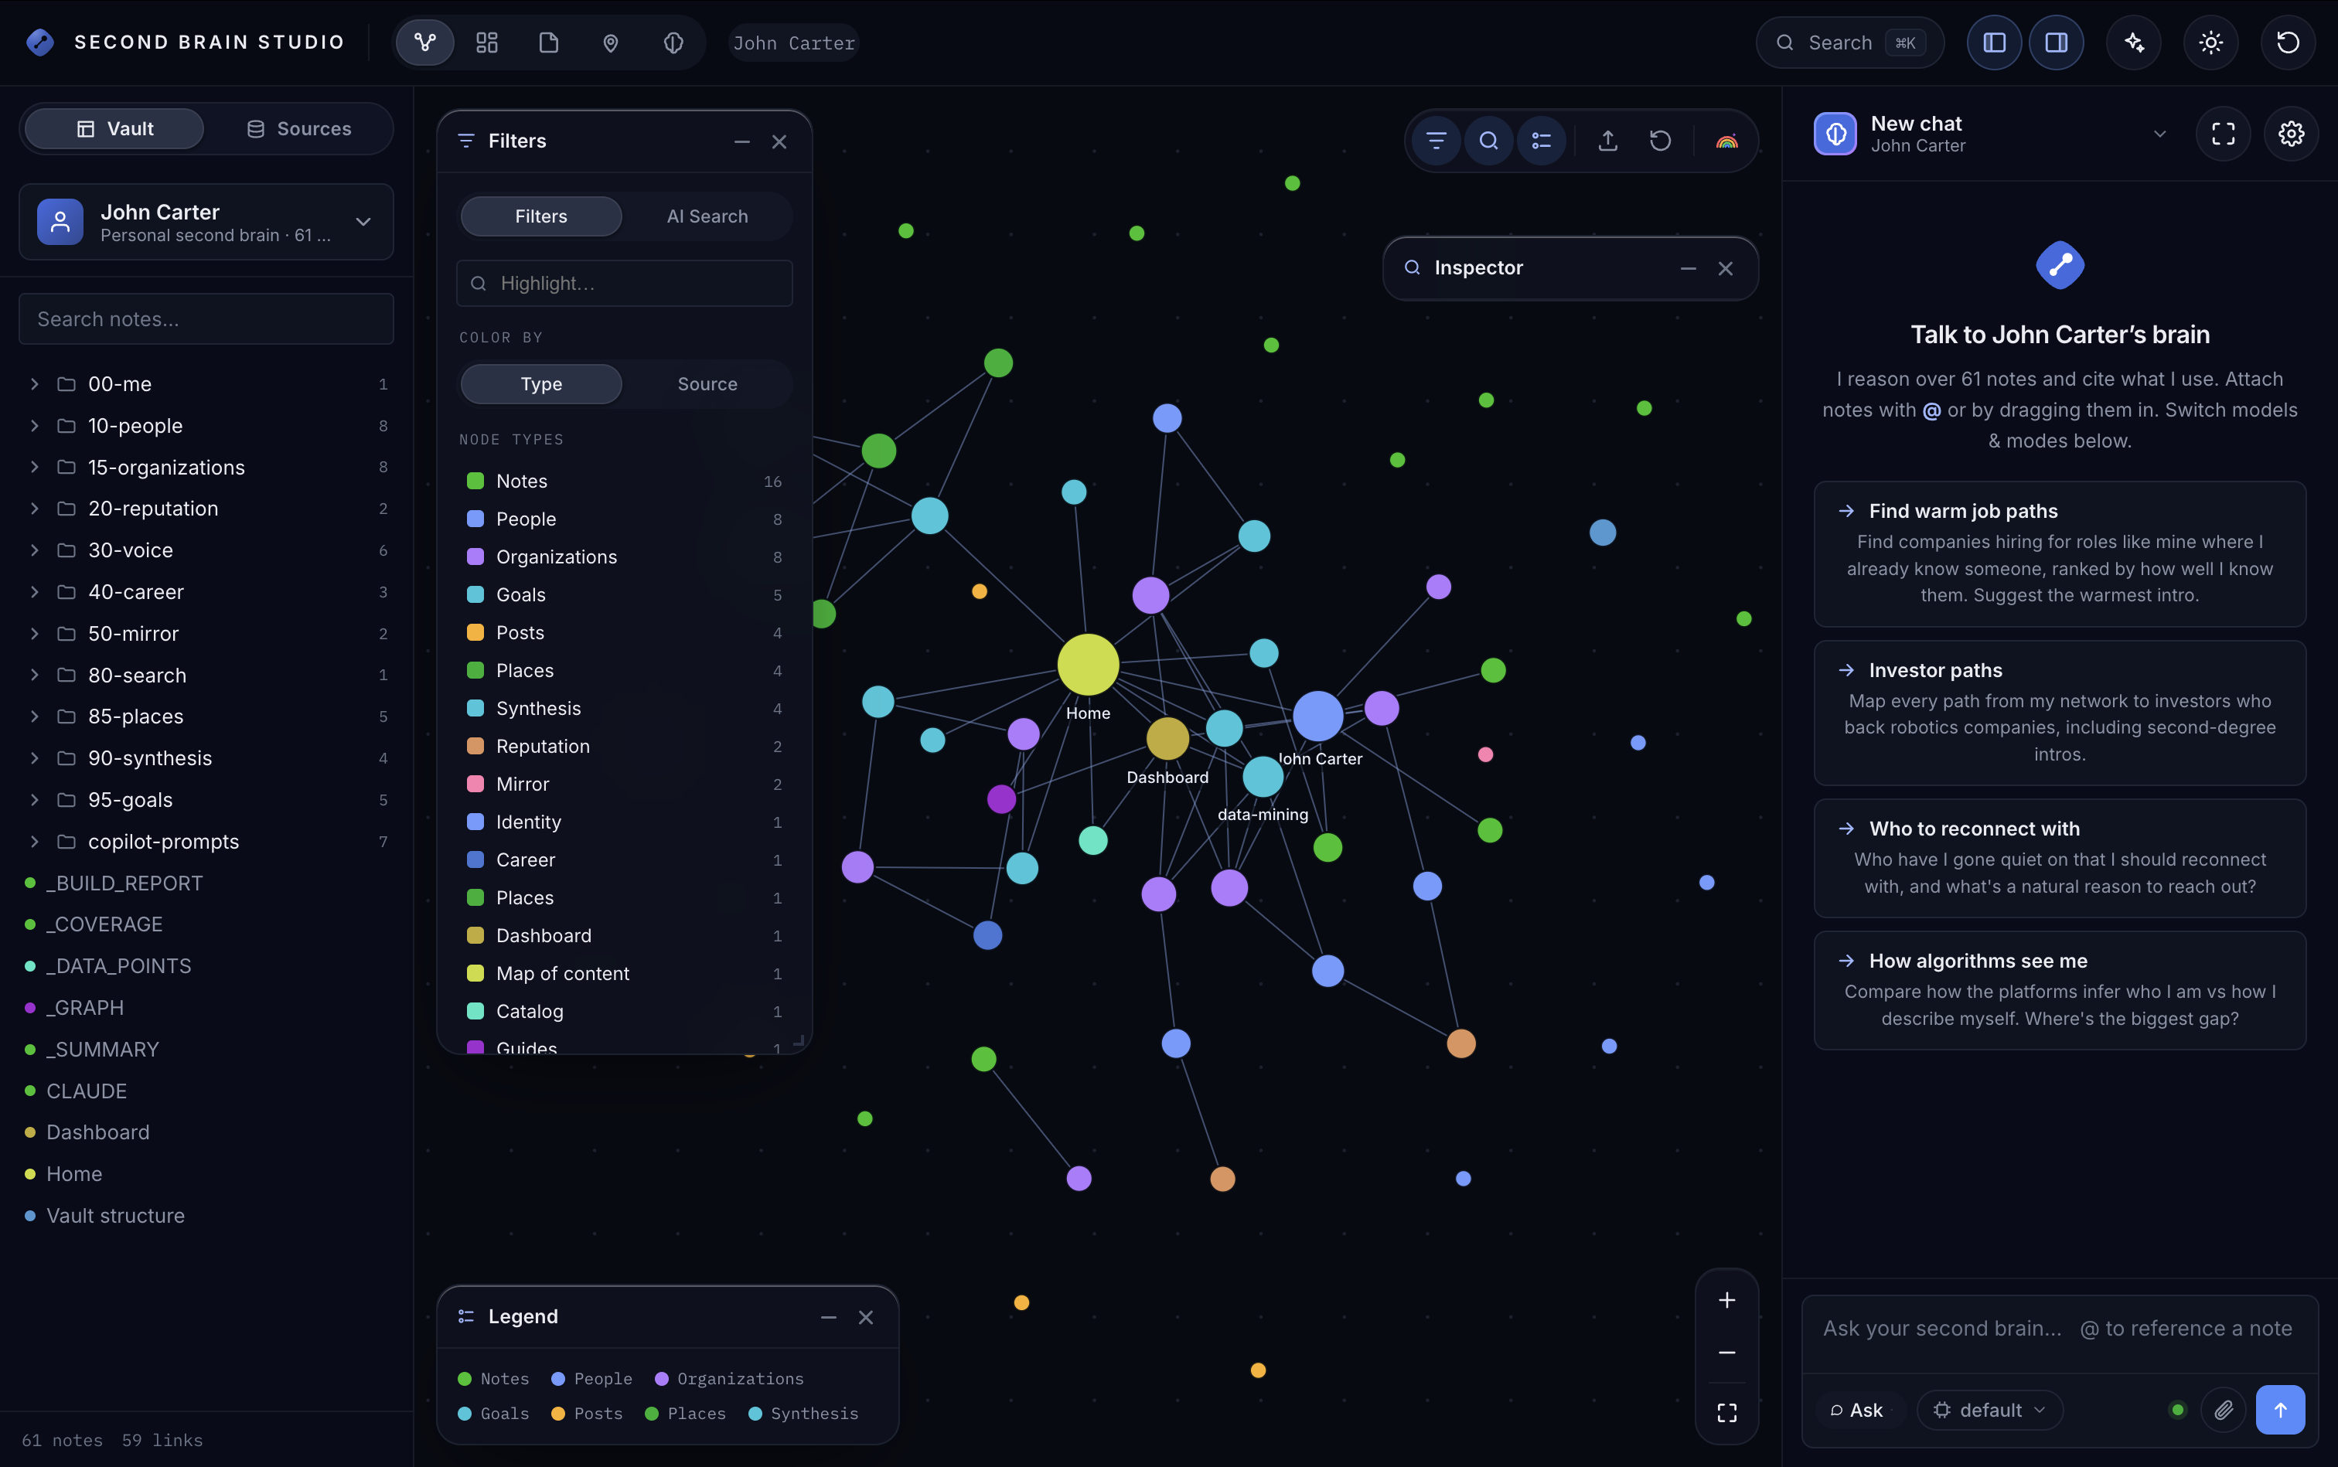
Task: Click the Investor paths suggestion
Action: pos(2060,713)
